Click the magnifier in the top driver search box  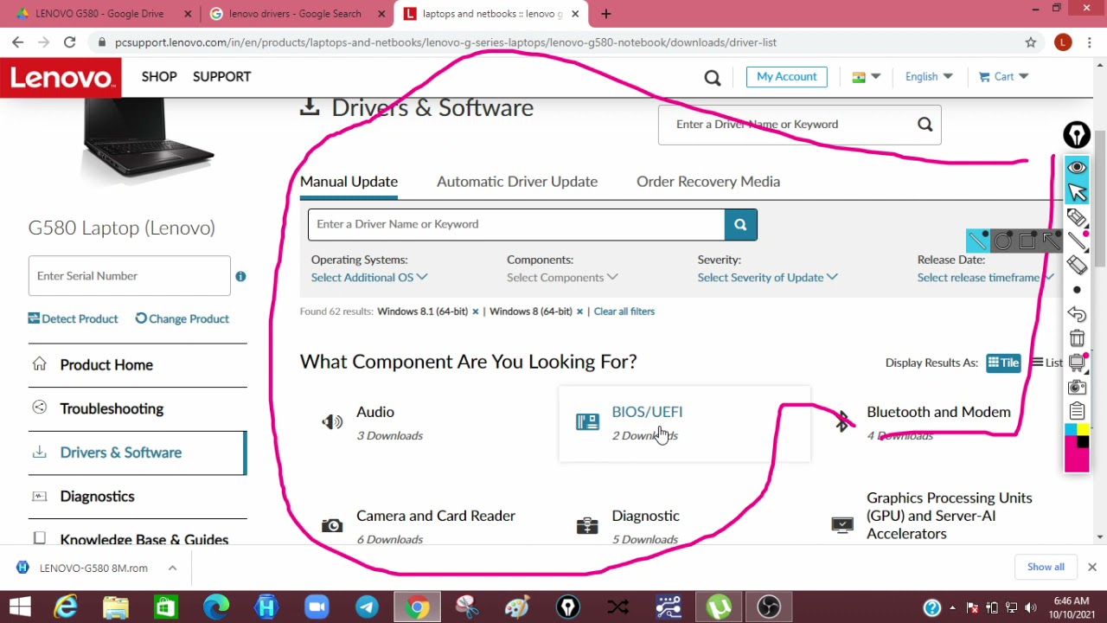[925, 125]
